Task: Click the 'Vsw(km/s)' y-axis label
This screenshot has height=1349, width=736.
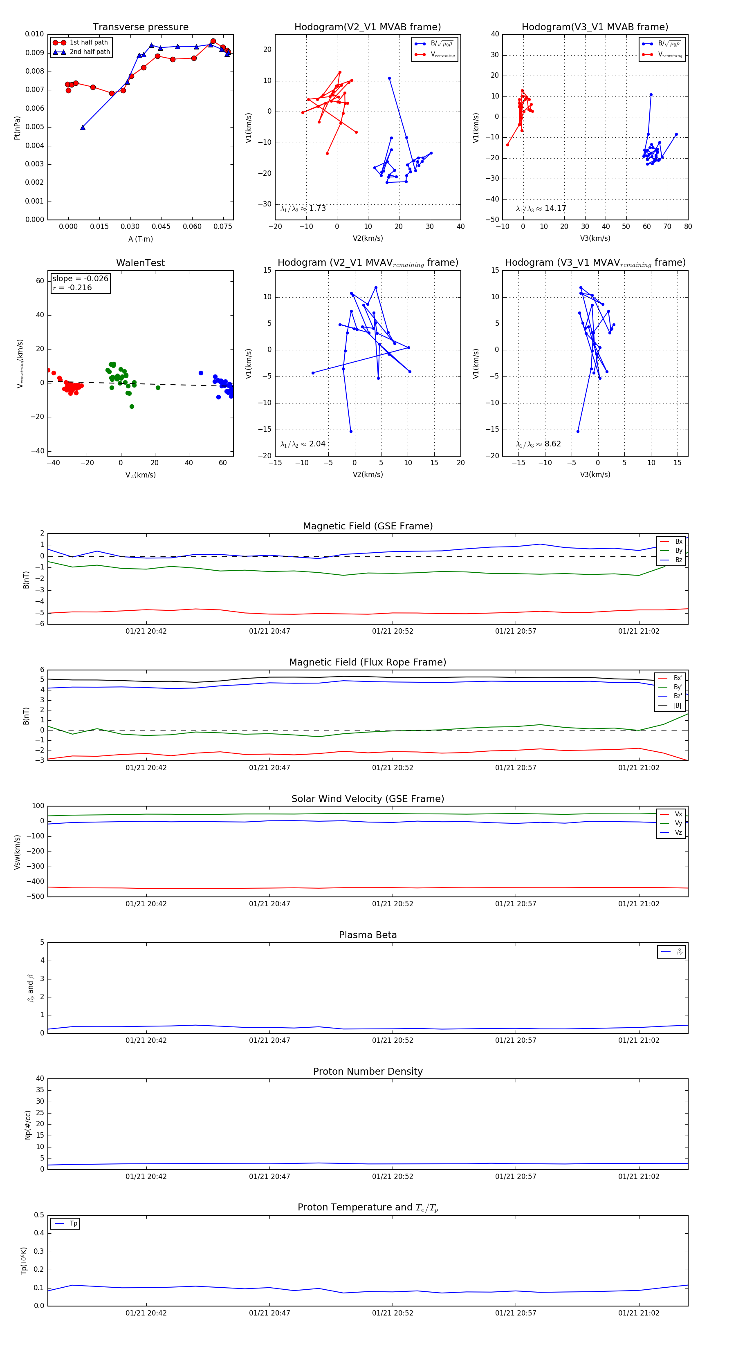Action: (x=17, y=852)
